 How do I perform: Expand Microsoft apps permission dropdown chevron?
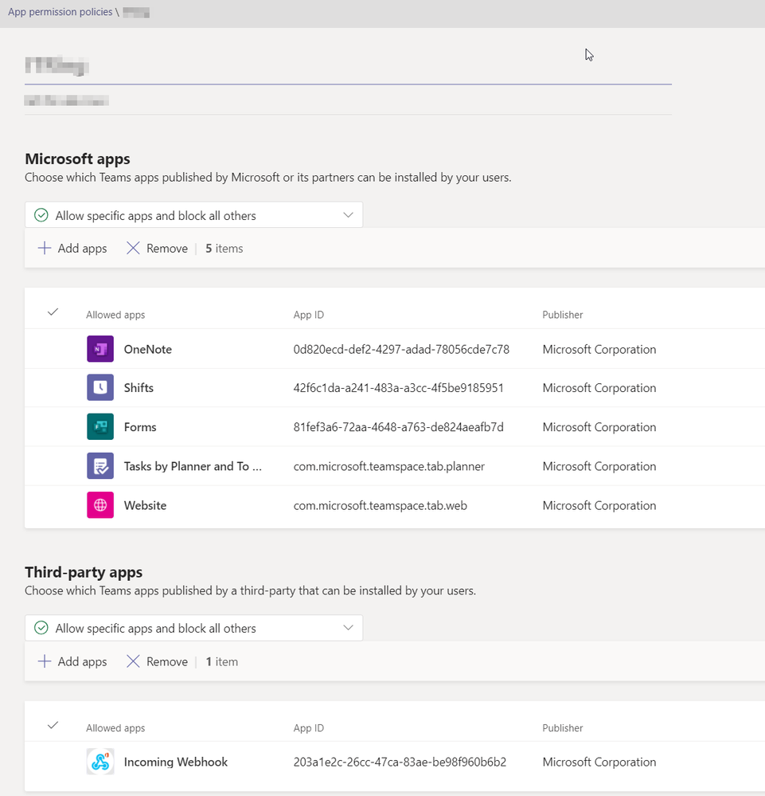tap(348, 215)
